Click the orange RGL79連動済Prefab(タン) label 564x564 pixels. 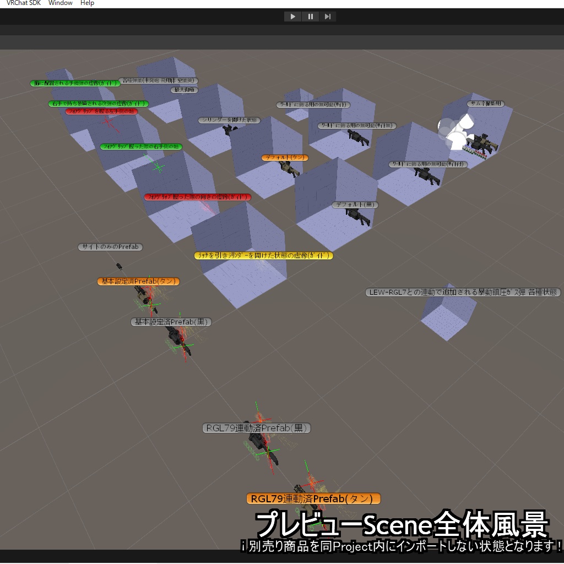pyautogui.click(x=313, y=498)
